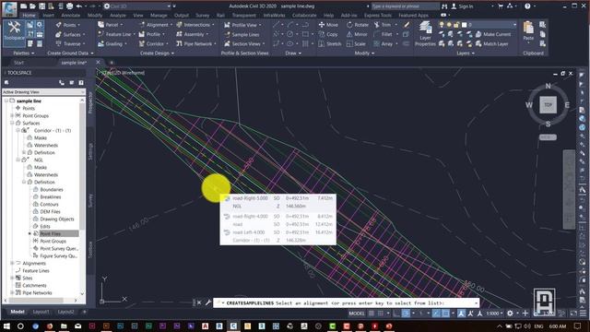590x332 pixels.
Task: Open the Survey ribbon tab
Action: 203,15
